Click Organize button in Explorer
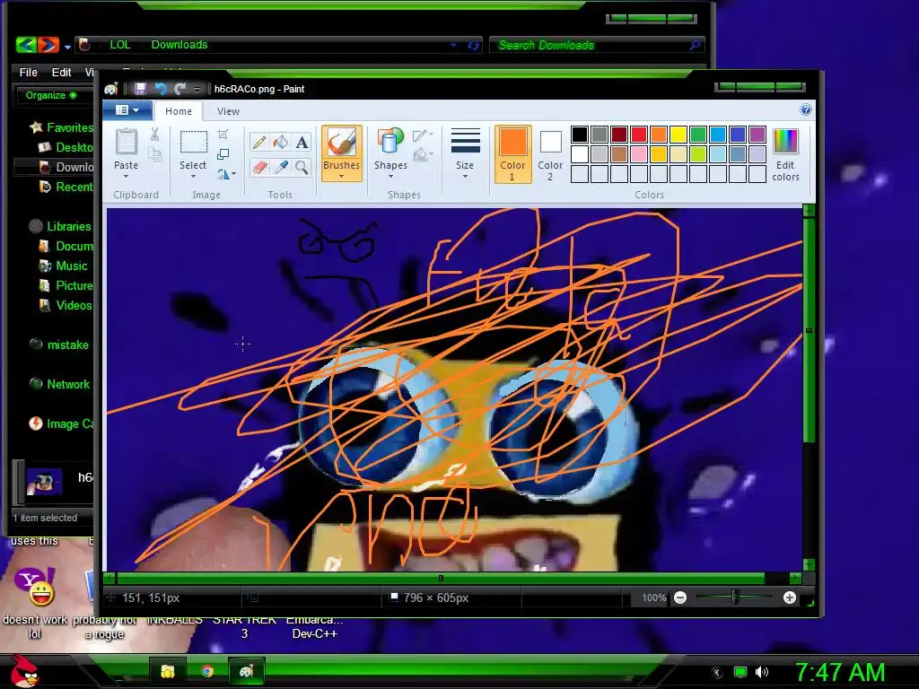919x689 pixels. click(x=50, y=95)
